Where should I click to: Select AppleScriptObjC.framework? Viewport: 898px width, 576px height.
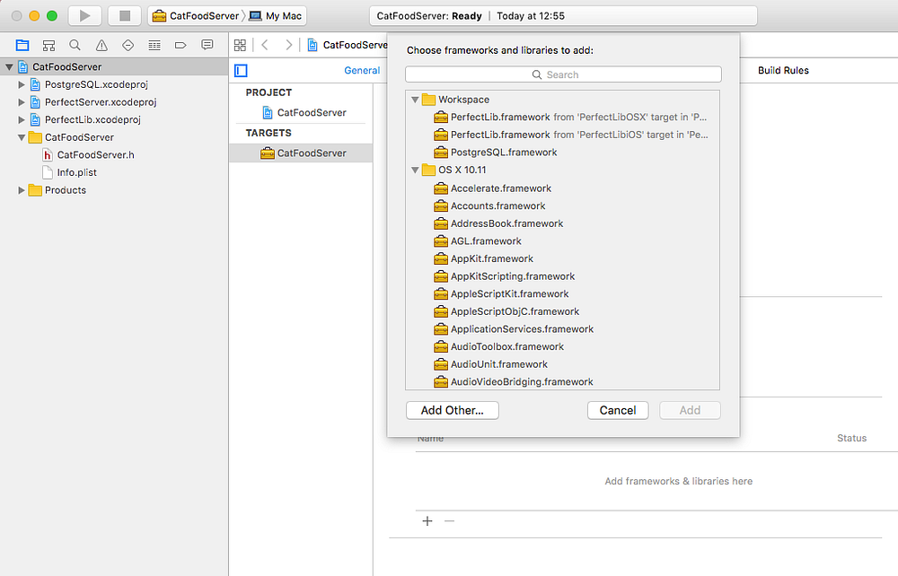click(506, 311)
